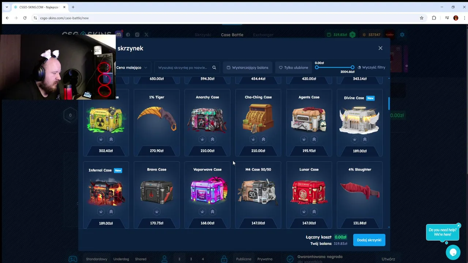Close the case selection dialog with the X

[x=380, y=48]
